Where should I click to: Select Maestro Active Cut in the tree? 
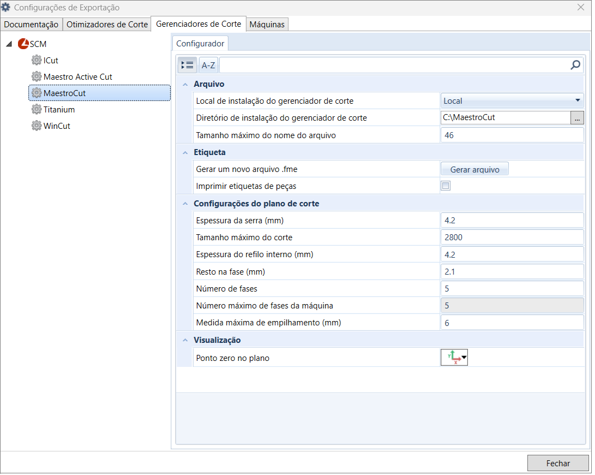(x=78, y=77)
